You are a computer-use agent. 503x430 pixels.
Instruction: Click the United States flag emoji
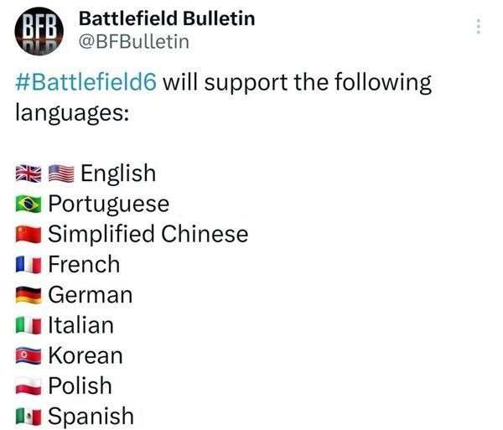coord(61,174)
